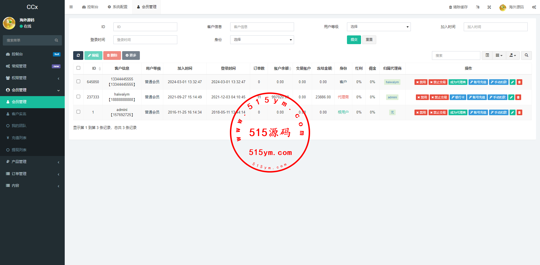This screenshot has width=540, height=265.
Task: Toggle the card/list view icon button
Action: [487, 55]
